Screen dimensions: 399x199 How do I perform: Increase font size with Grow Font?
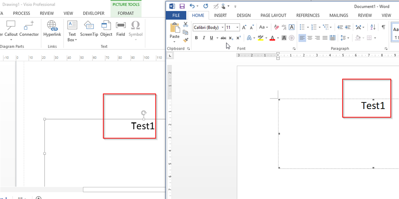pos(244,27)
